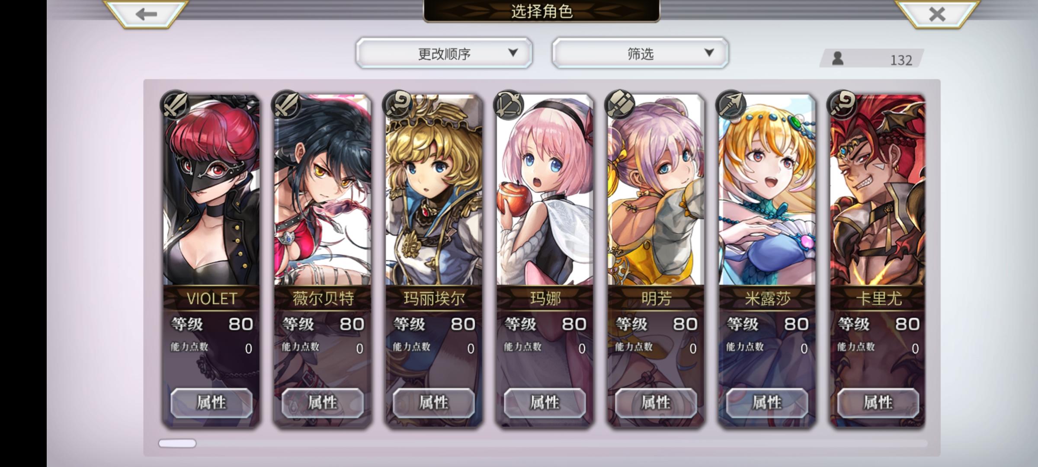Open 属性 for 卡里尤
Screen dimensions: 1038x467
(878, 403)
